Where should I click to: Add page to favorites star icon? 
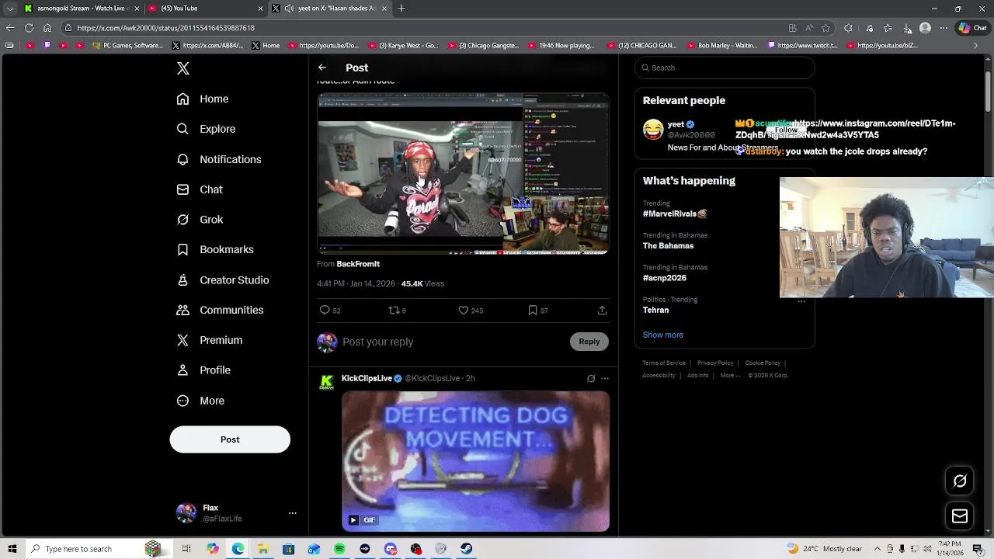point(826,28)
